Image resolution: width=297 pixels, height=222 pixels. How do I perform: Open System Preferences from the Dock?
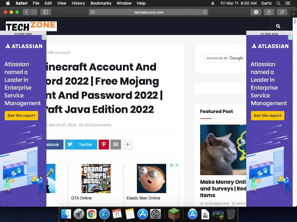tap(155, 214)
